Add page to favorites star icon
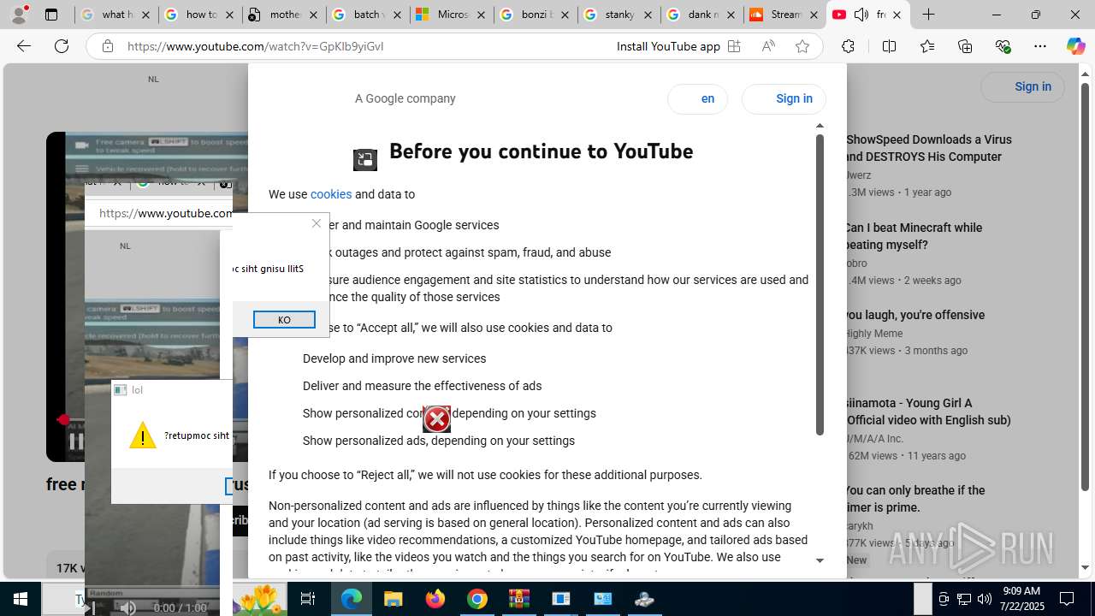Screen dimensions: 1095x616 click(x=802, y=46)
